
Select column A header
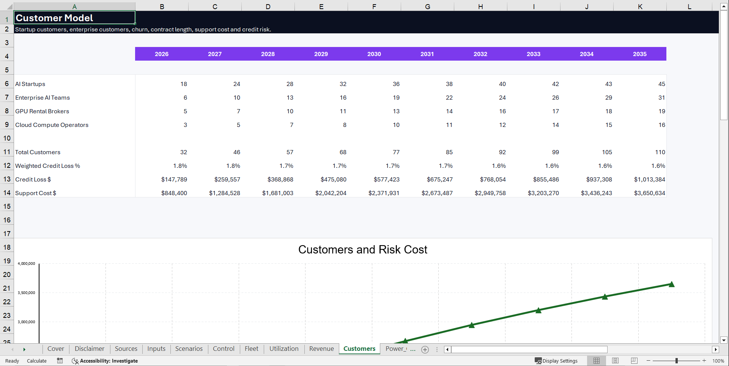74,6
